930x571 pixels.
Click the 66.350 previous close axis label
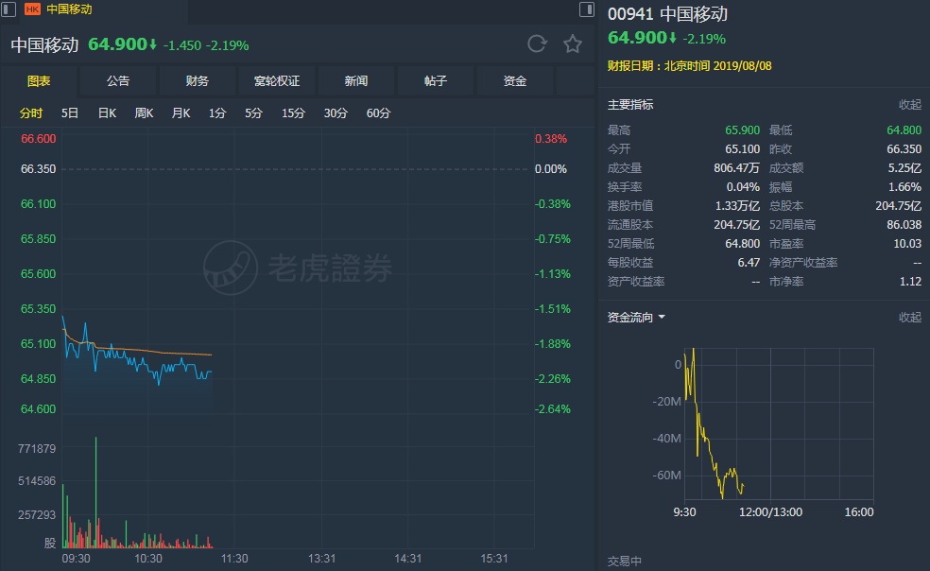pyautogui.click(x=38, y=169)
